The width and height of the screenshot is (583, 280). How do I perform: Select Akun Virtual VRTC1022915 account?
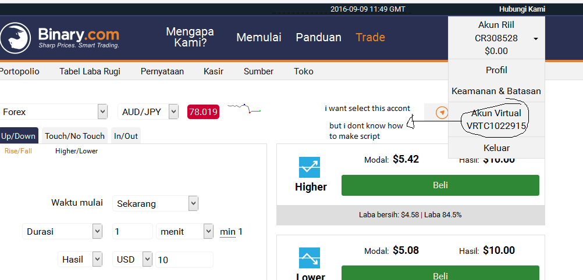pos(496,119)
